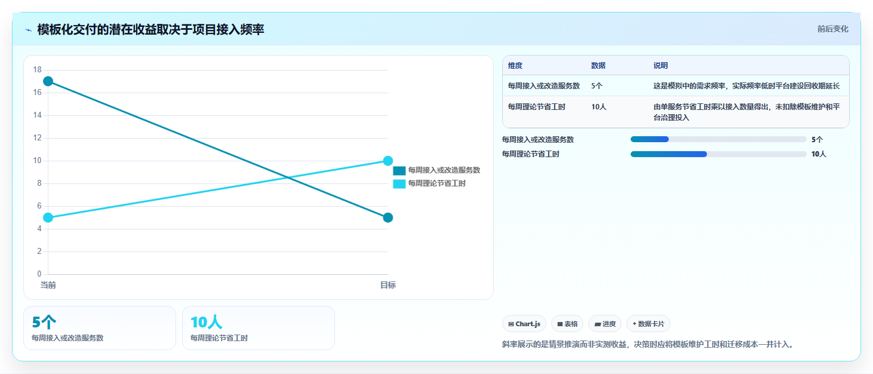
Task: Select the 数据卡片 tag
Action: tap(648, 324)
